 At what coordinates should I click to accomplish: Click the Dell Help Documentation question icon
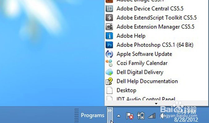[109, 81]
